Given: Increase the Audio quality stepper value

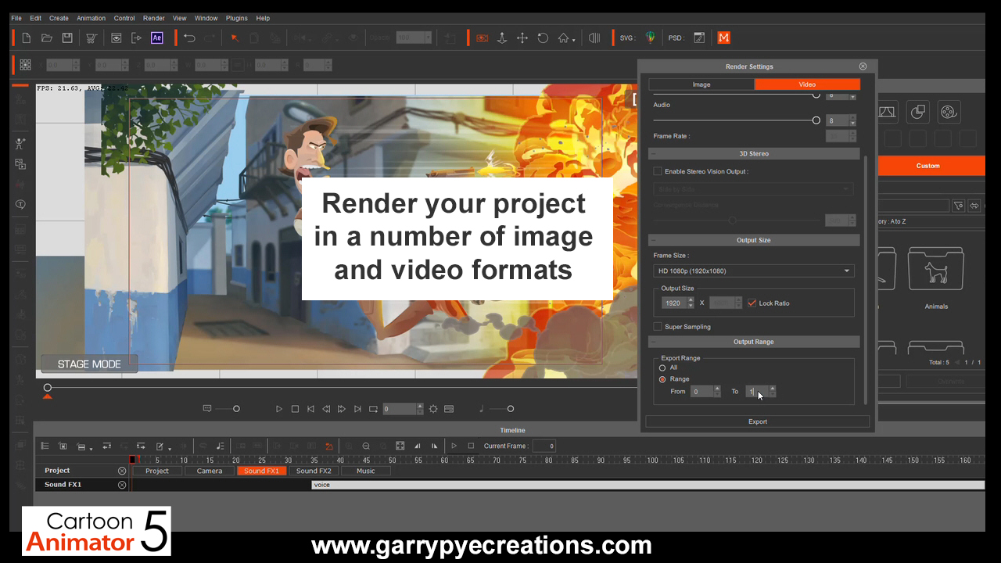Looking at the screenshot, I should click(852, 117).
